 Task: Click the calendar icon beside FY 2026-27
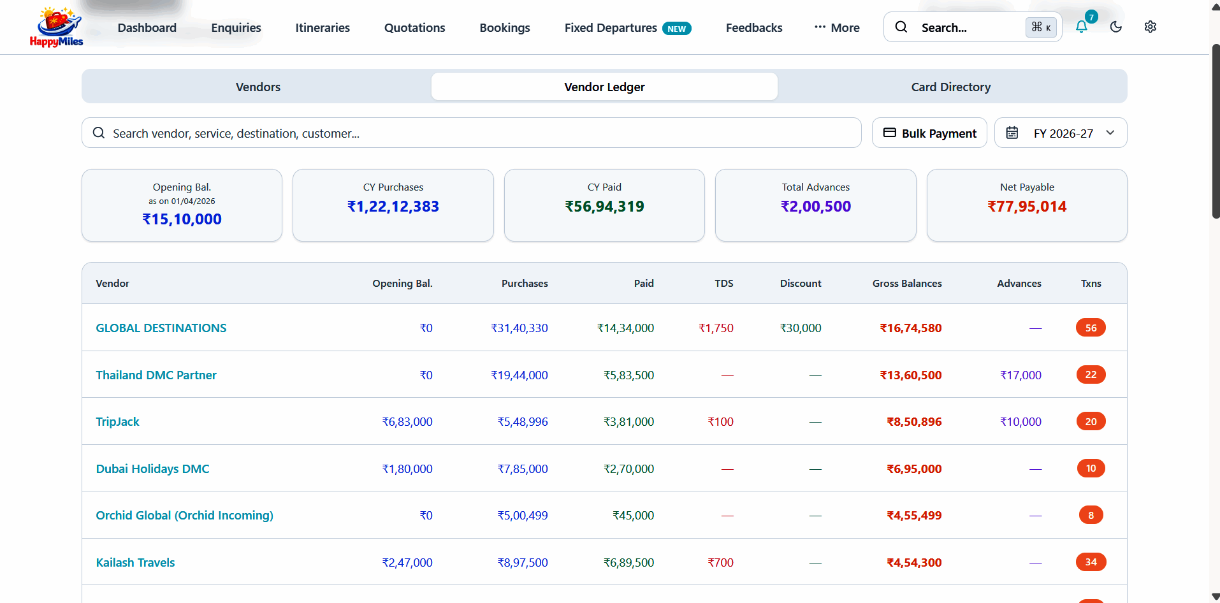pyautogui.click(x=1012, y=133)
